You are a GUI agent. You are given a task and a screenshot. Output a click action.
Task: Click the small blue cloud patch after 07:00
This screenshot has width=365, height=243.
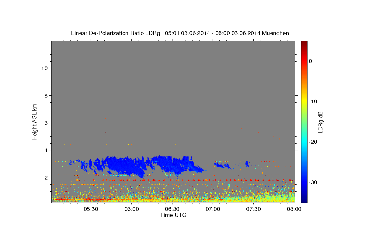point(222,165)
